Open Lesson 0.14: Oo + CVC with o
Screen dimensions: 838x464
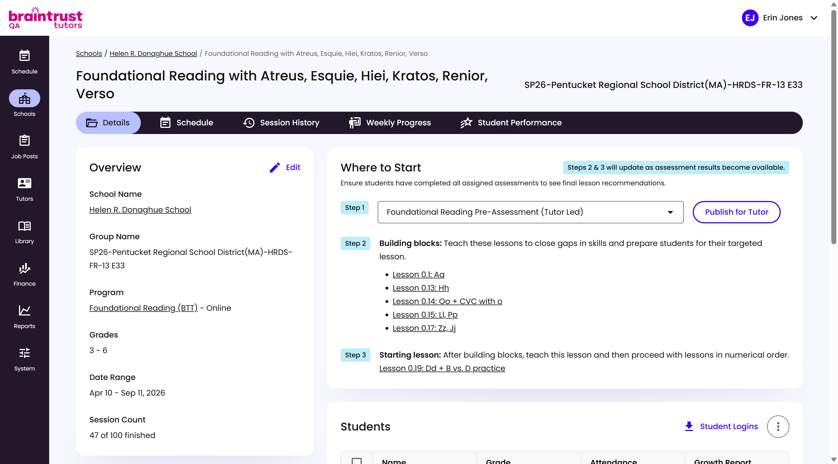tap(447, 301)
